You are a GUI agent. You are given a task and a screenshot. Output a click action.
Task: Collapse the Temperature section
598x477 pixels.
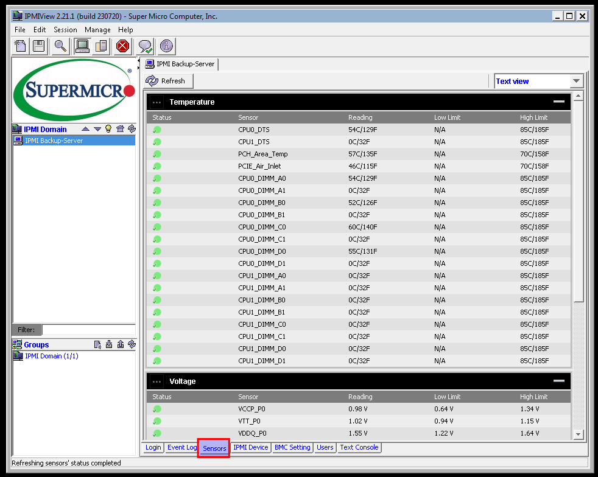pos(558,102)
